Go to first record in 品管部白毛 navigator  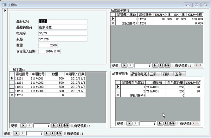pos(129,123)
